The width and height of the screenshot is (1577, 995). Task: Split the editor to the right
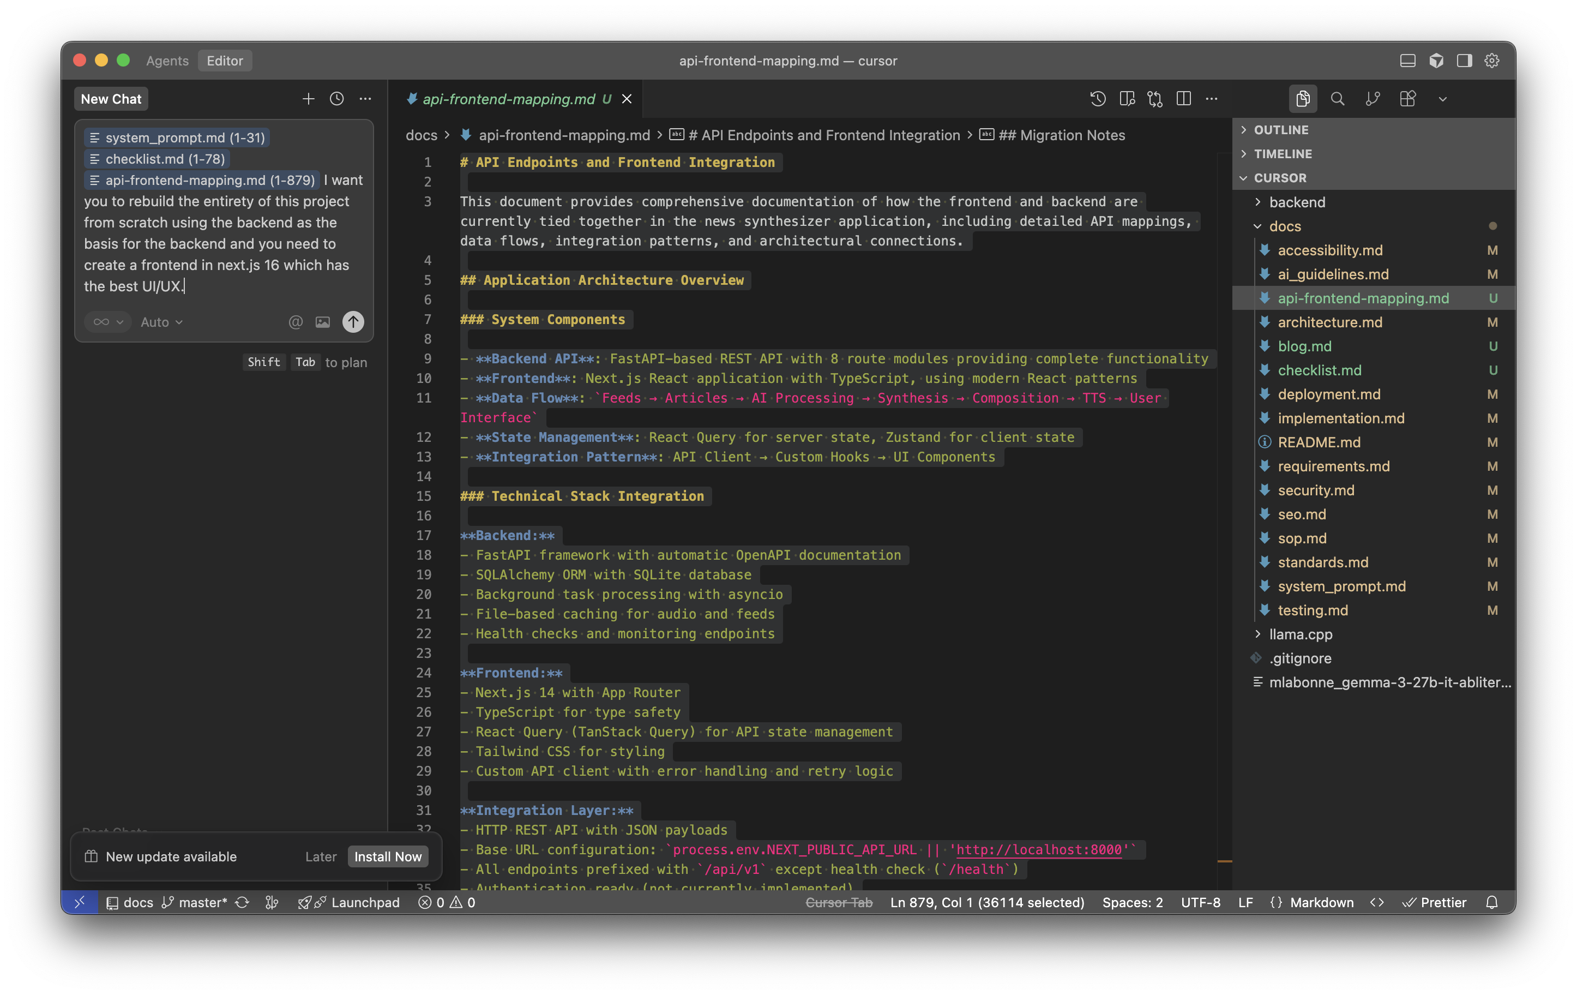[x=1183, y=99]
